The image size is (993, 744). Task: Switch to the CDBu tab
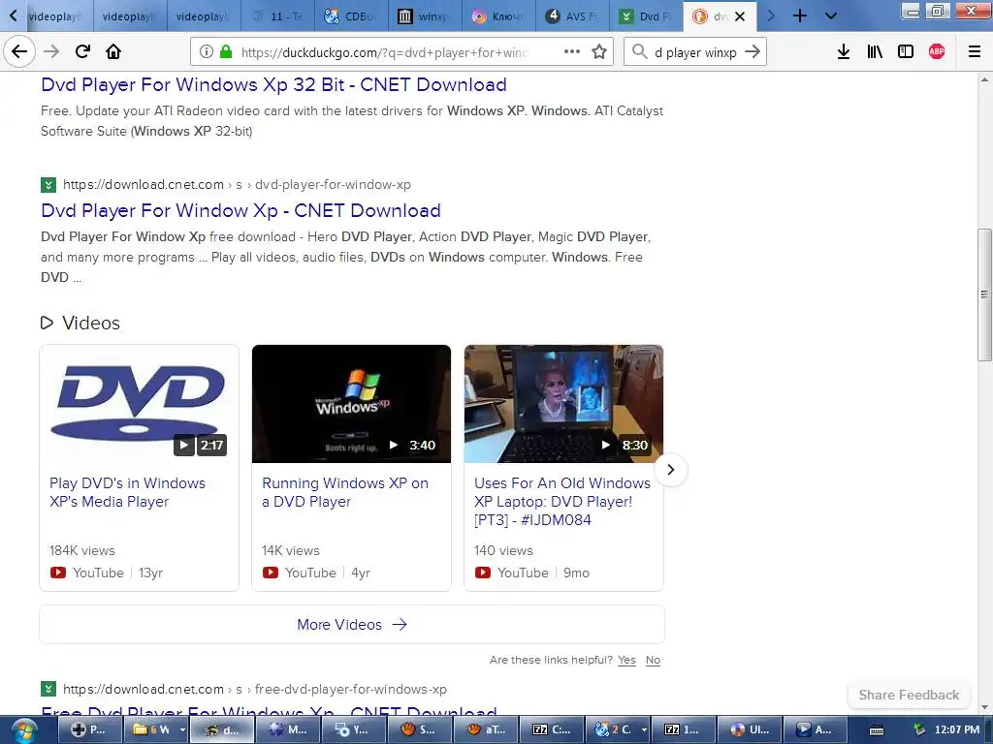pyautogui.click(x=351, y=16)
